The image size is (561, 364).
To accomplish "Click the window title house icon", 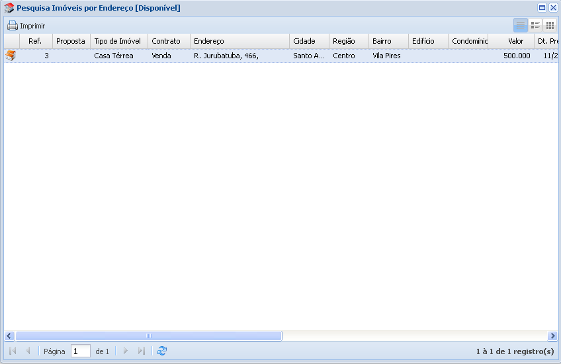I will pos(9,9).
